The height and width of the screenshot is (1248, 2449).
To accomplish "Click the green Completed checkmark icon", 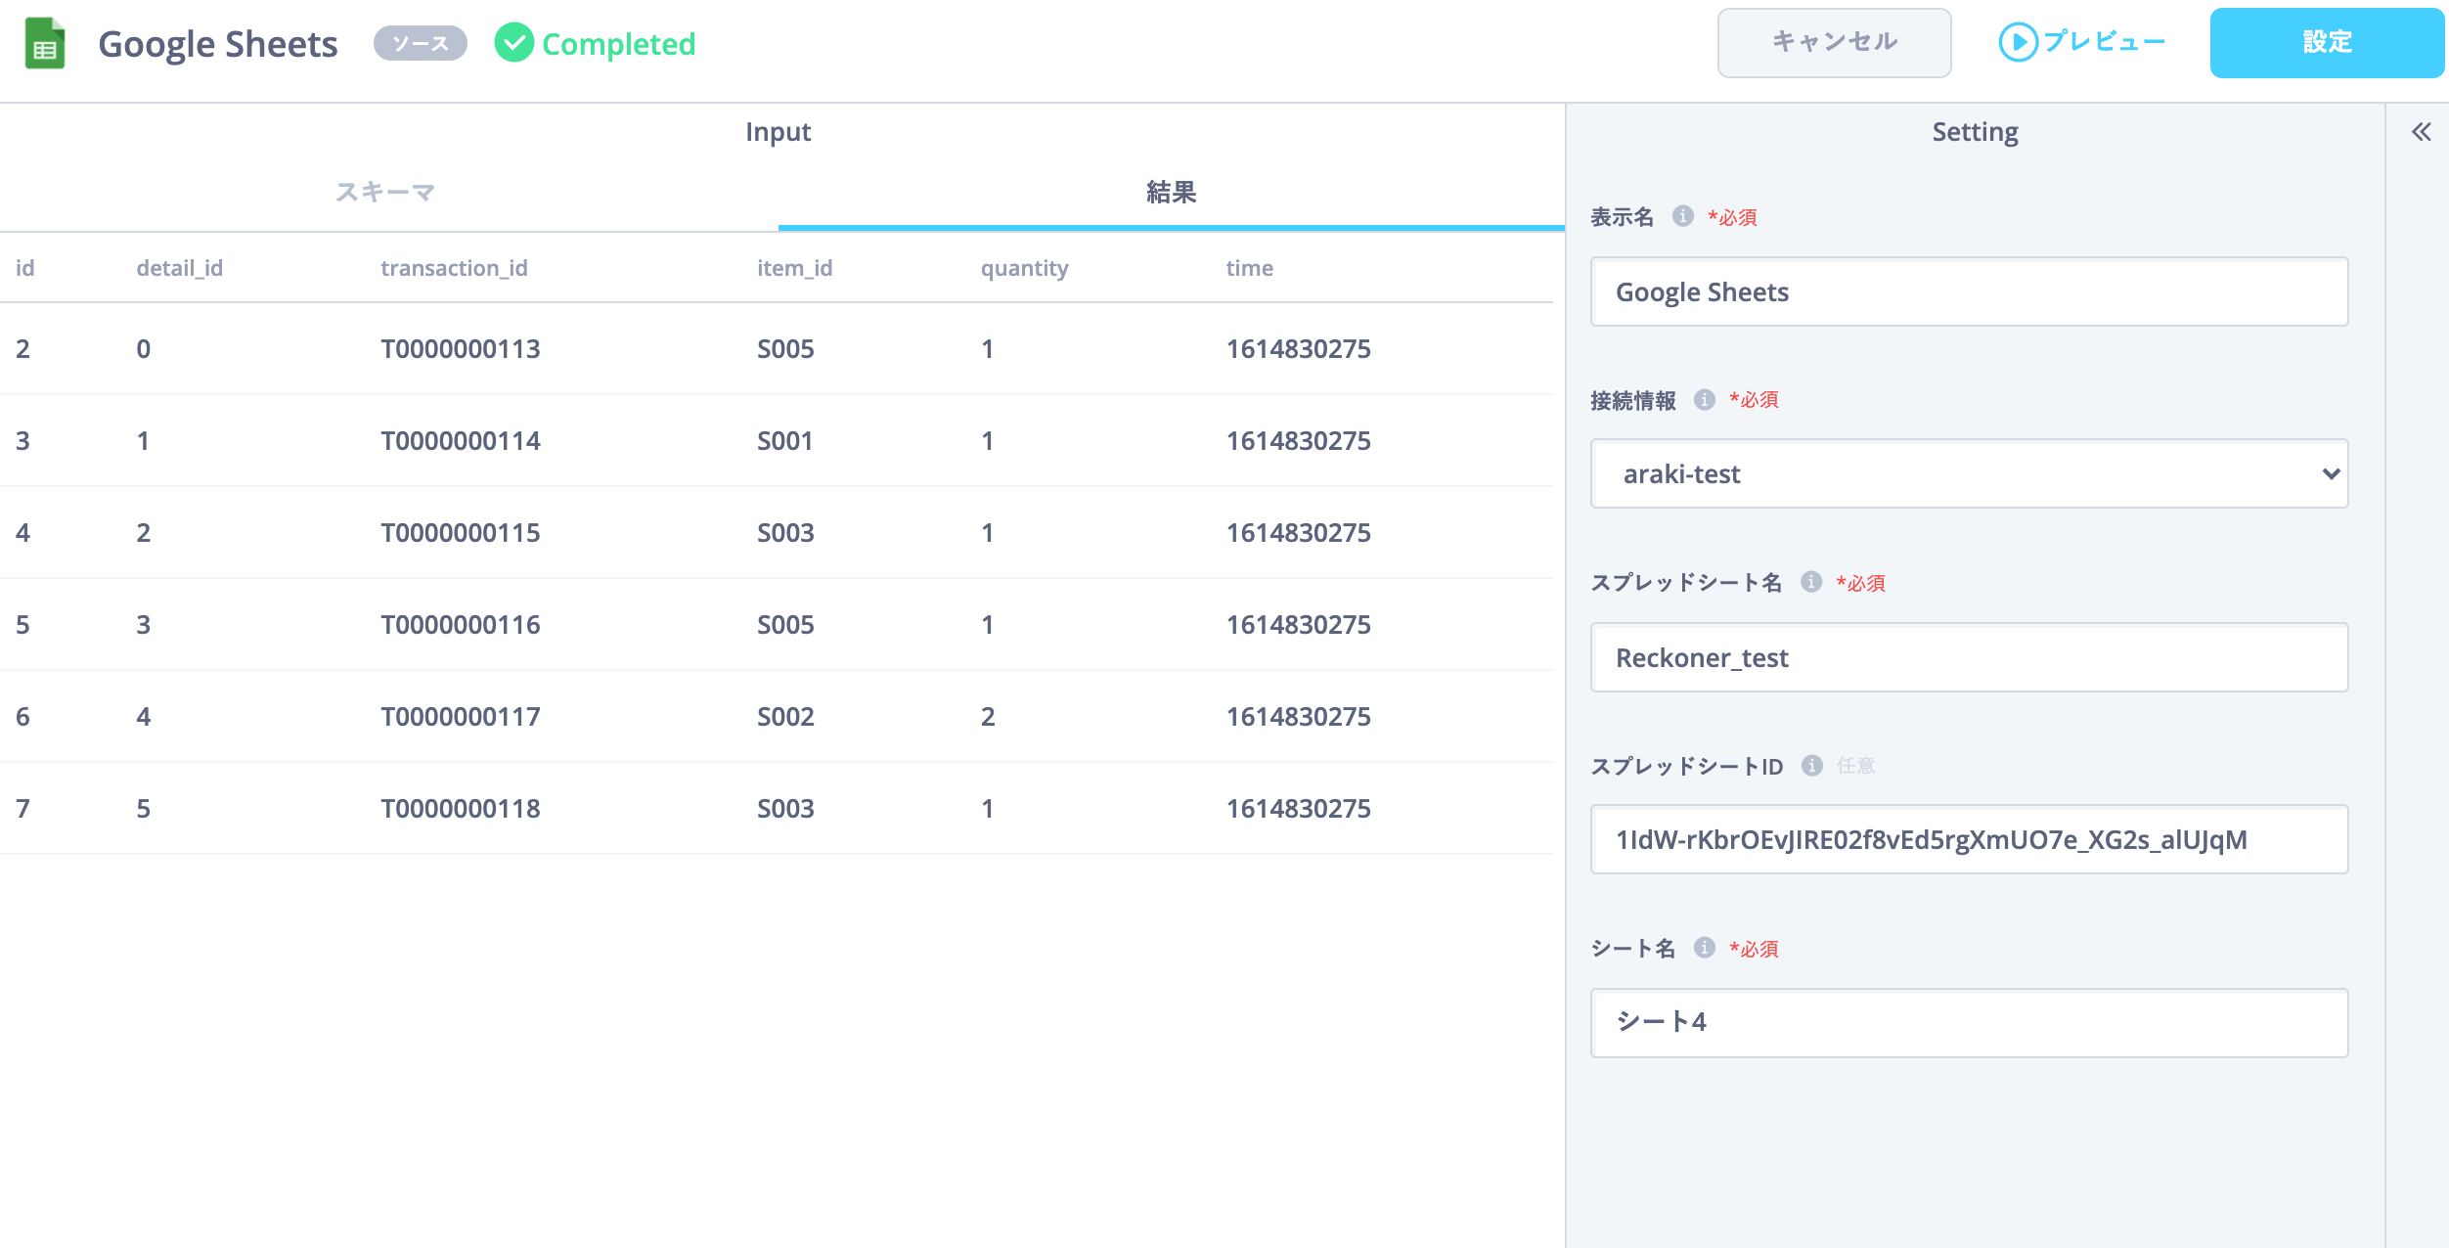I will pos(513,43).
